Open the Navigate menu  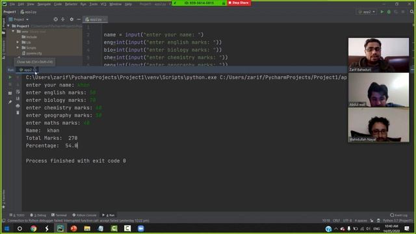pyautogui.click(x=44, y=5)
